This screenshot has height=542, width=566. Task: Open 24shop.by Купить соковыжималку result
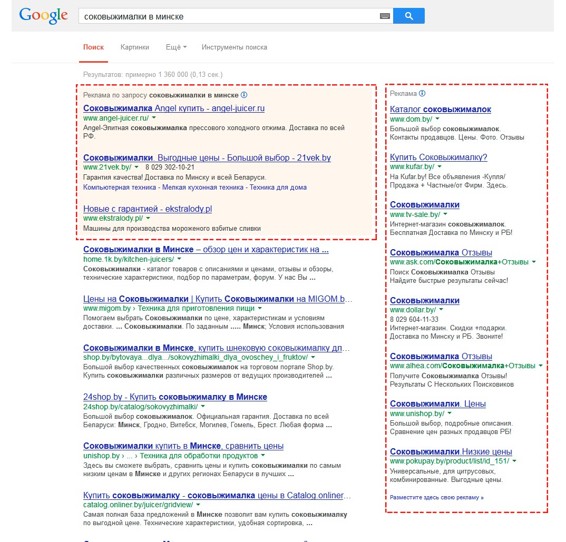pyautogui.click(x=175, y=397)
